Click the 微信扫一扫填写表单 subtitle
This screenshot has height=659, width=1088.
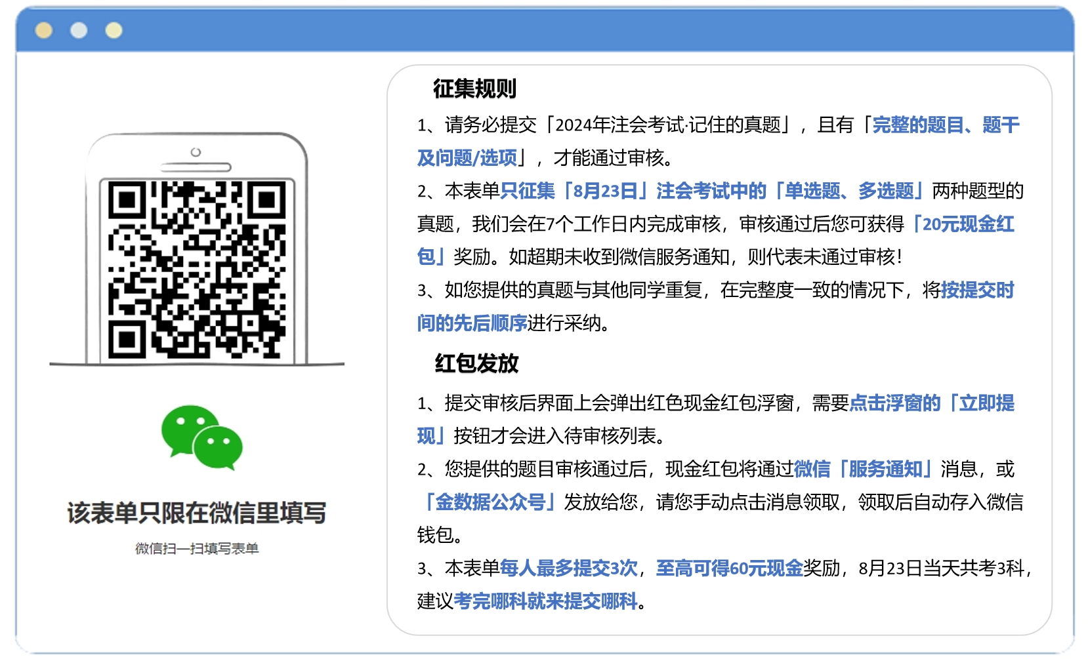pos(197,548)
